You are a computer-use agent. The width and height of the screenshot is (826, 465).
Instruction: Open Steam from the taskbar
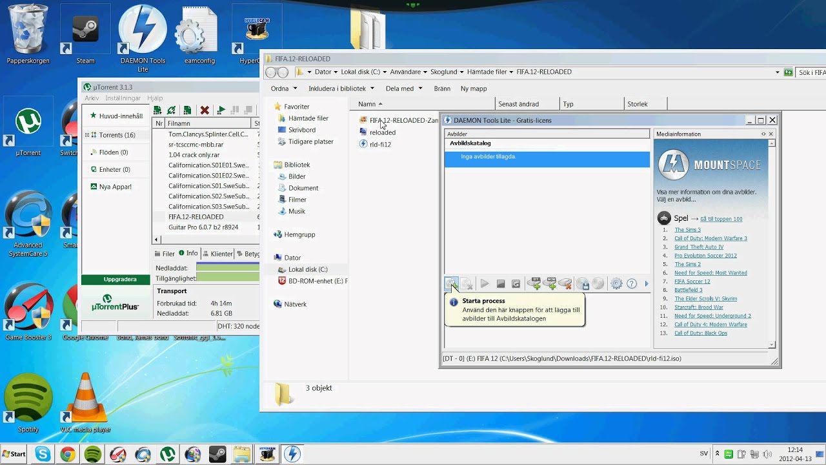217,454
